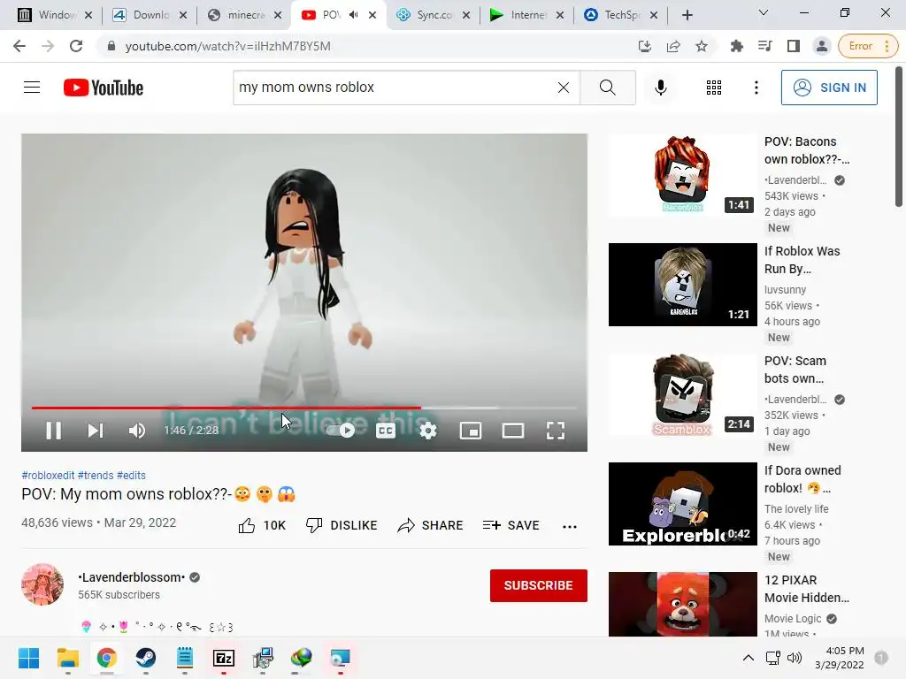Open a new browser tab
906x679 pixels.
687,15
